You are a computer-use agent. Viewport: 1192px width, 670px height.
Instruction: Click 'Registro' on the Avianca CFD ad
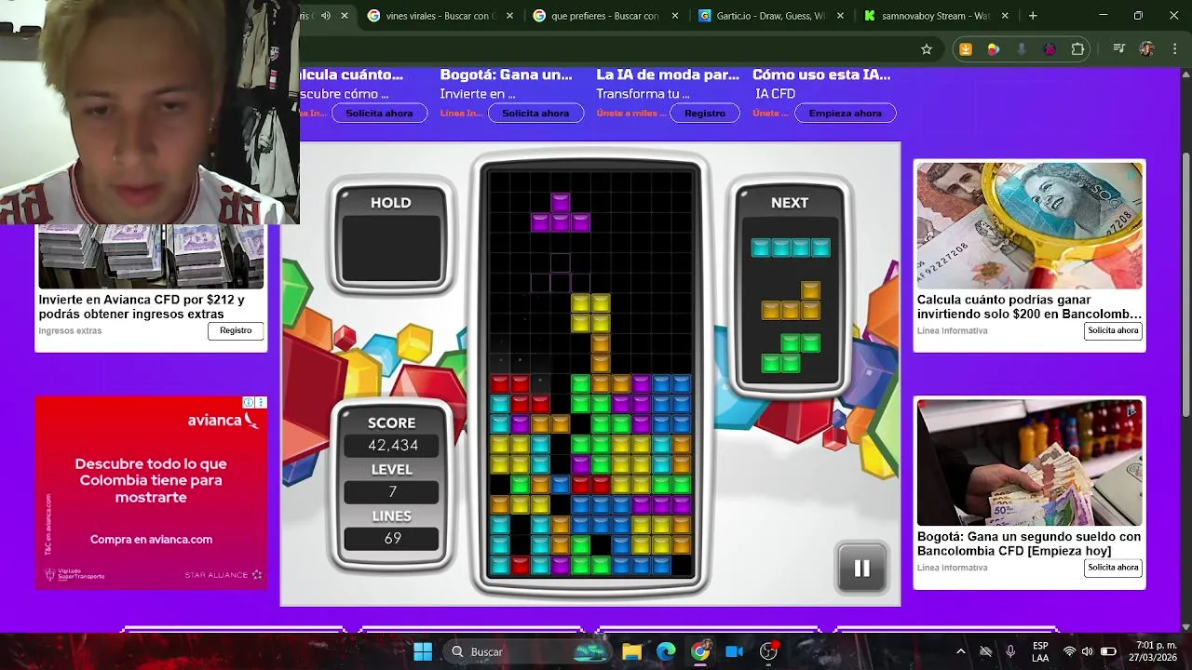236,330
